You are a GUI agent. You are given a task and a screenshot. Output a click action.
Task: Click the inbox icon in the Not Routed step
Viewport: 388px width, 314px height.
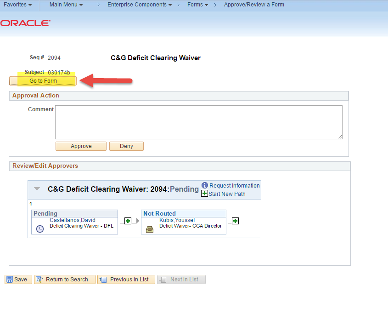point(150,228)
